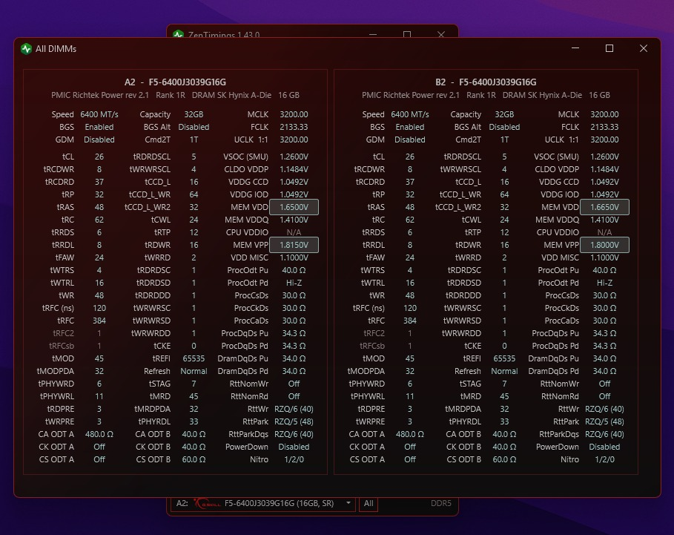Click A2 CA ODT A value 480.0 Ω

coord(99,434)
